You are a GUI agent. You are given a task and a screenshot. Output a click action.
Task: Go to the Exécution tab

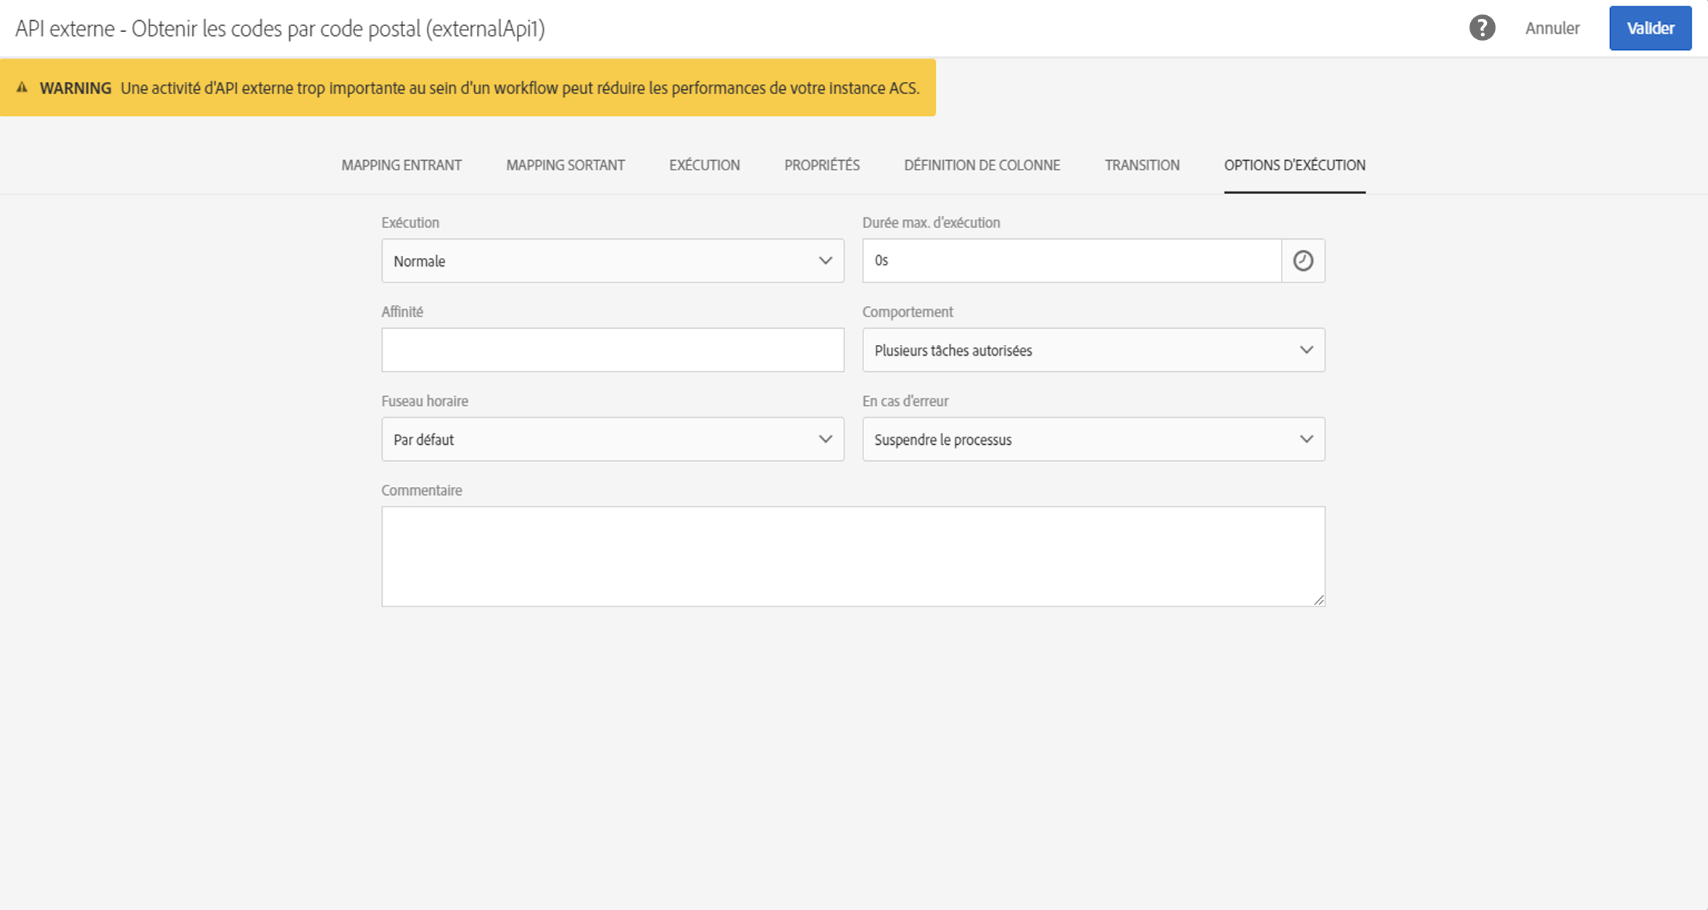(704, 165)
